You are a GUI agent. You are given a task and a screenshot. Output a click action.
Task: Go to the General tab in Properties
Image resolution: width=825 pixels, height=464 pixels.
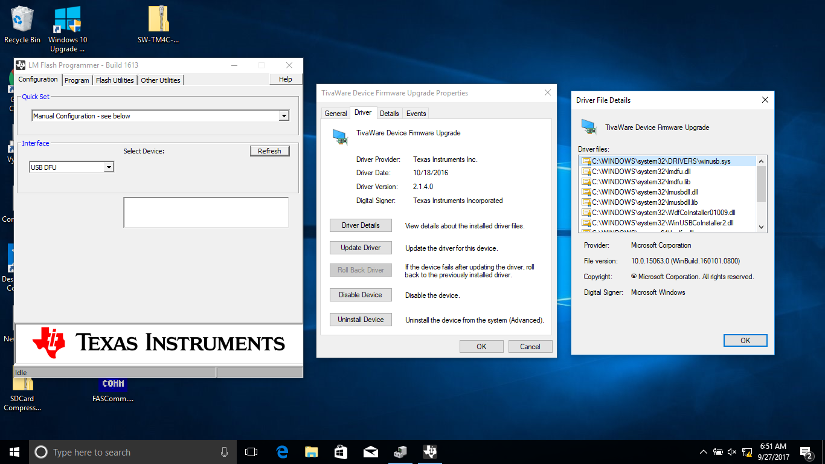336,114
